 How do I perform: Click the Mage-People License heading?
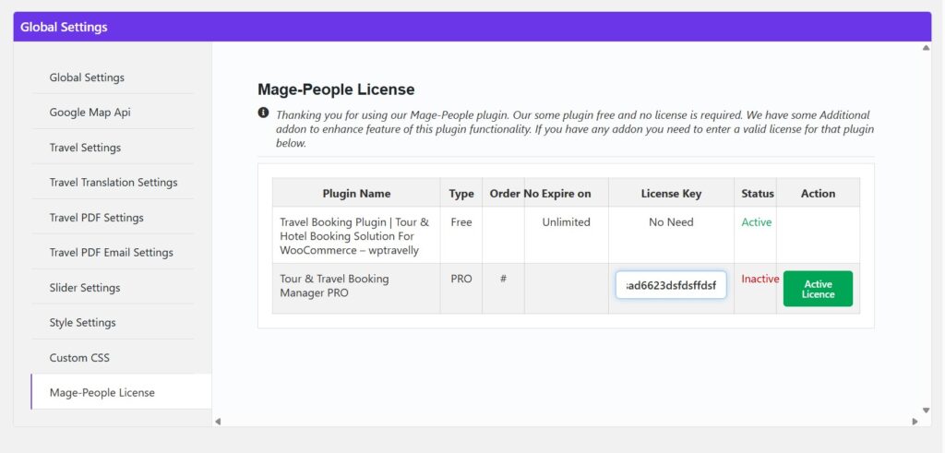pyautogui.click(x=336, y=89)
